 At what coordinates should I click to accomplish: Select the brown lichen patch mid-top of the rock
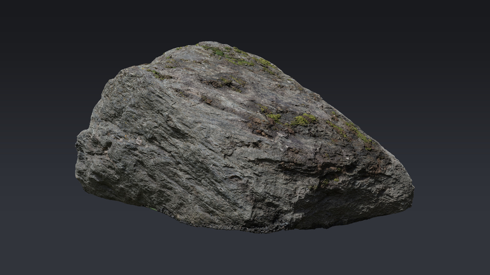click(224, 82)
